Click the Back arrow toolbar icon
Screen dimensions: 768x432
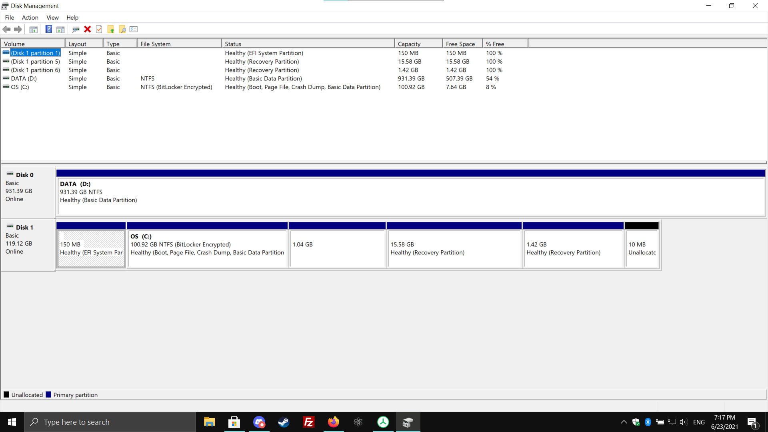[6, 29]
